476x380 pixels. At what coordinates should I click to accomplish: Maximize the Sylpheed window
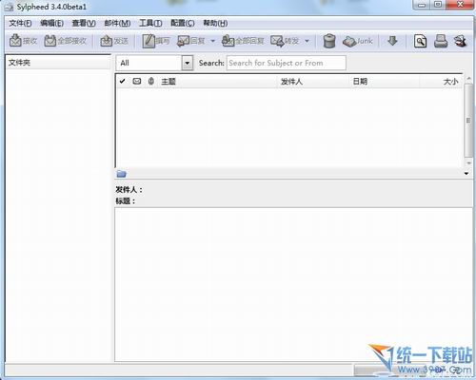(x=438, y=5)
